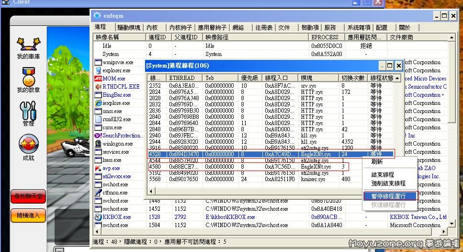Image resolution: width=463 pixels, height=252 pixels.
Task: Click the 尋找聊天室 red button
Action: point(28,196)
